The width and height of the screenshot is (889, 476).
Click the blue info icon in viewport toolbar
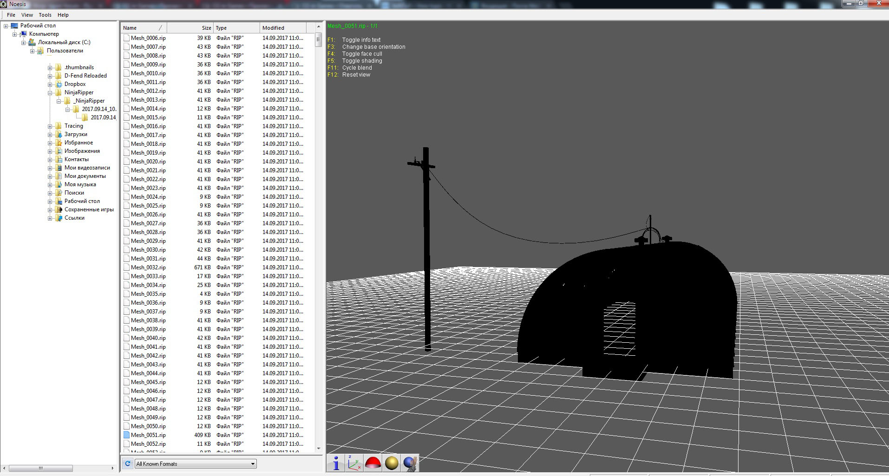(x=336, y=463)
